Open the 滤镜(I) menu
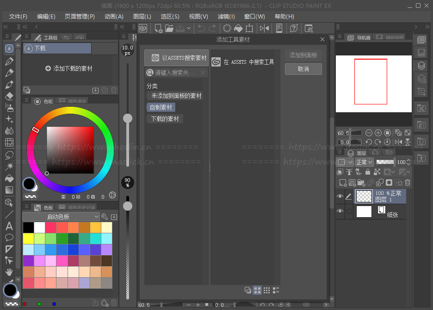This screenshot has height=310, width=433. click(226, 16)
